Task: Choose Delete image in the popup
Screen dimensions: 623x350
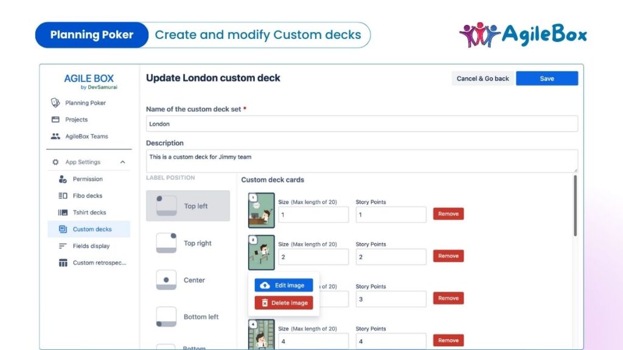Action: (284, 303)
